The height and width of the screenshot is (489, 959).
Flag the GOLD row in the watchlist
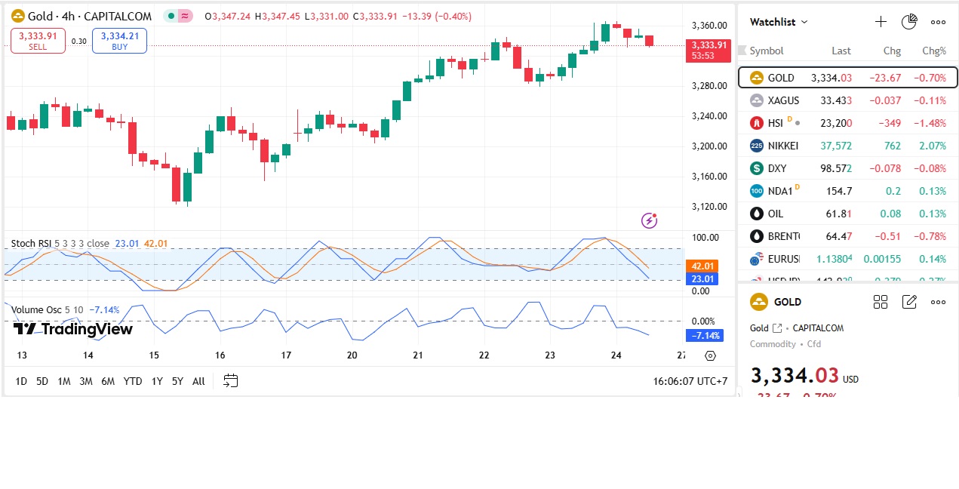742,78
